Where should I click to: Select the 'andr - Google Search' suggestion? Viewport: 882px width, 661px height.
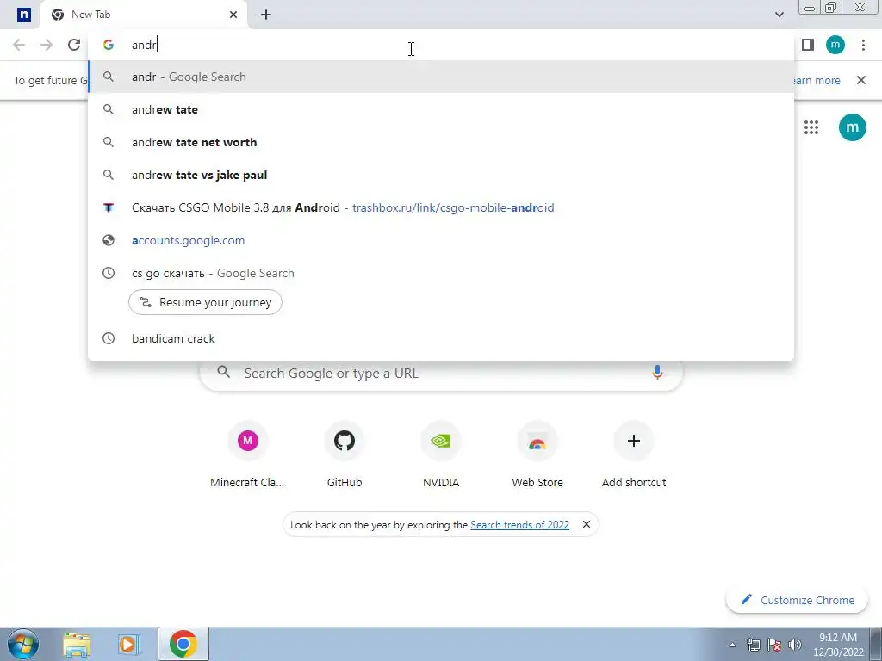click(x=441, y=77)
